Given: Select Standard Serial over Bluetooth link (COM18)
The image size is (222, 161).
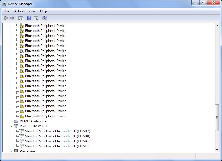Looking at the screenshot, I should point(58,136).
